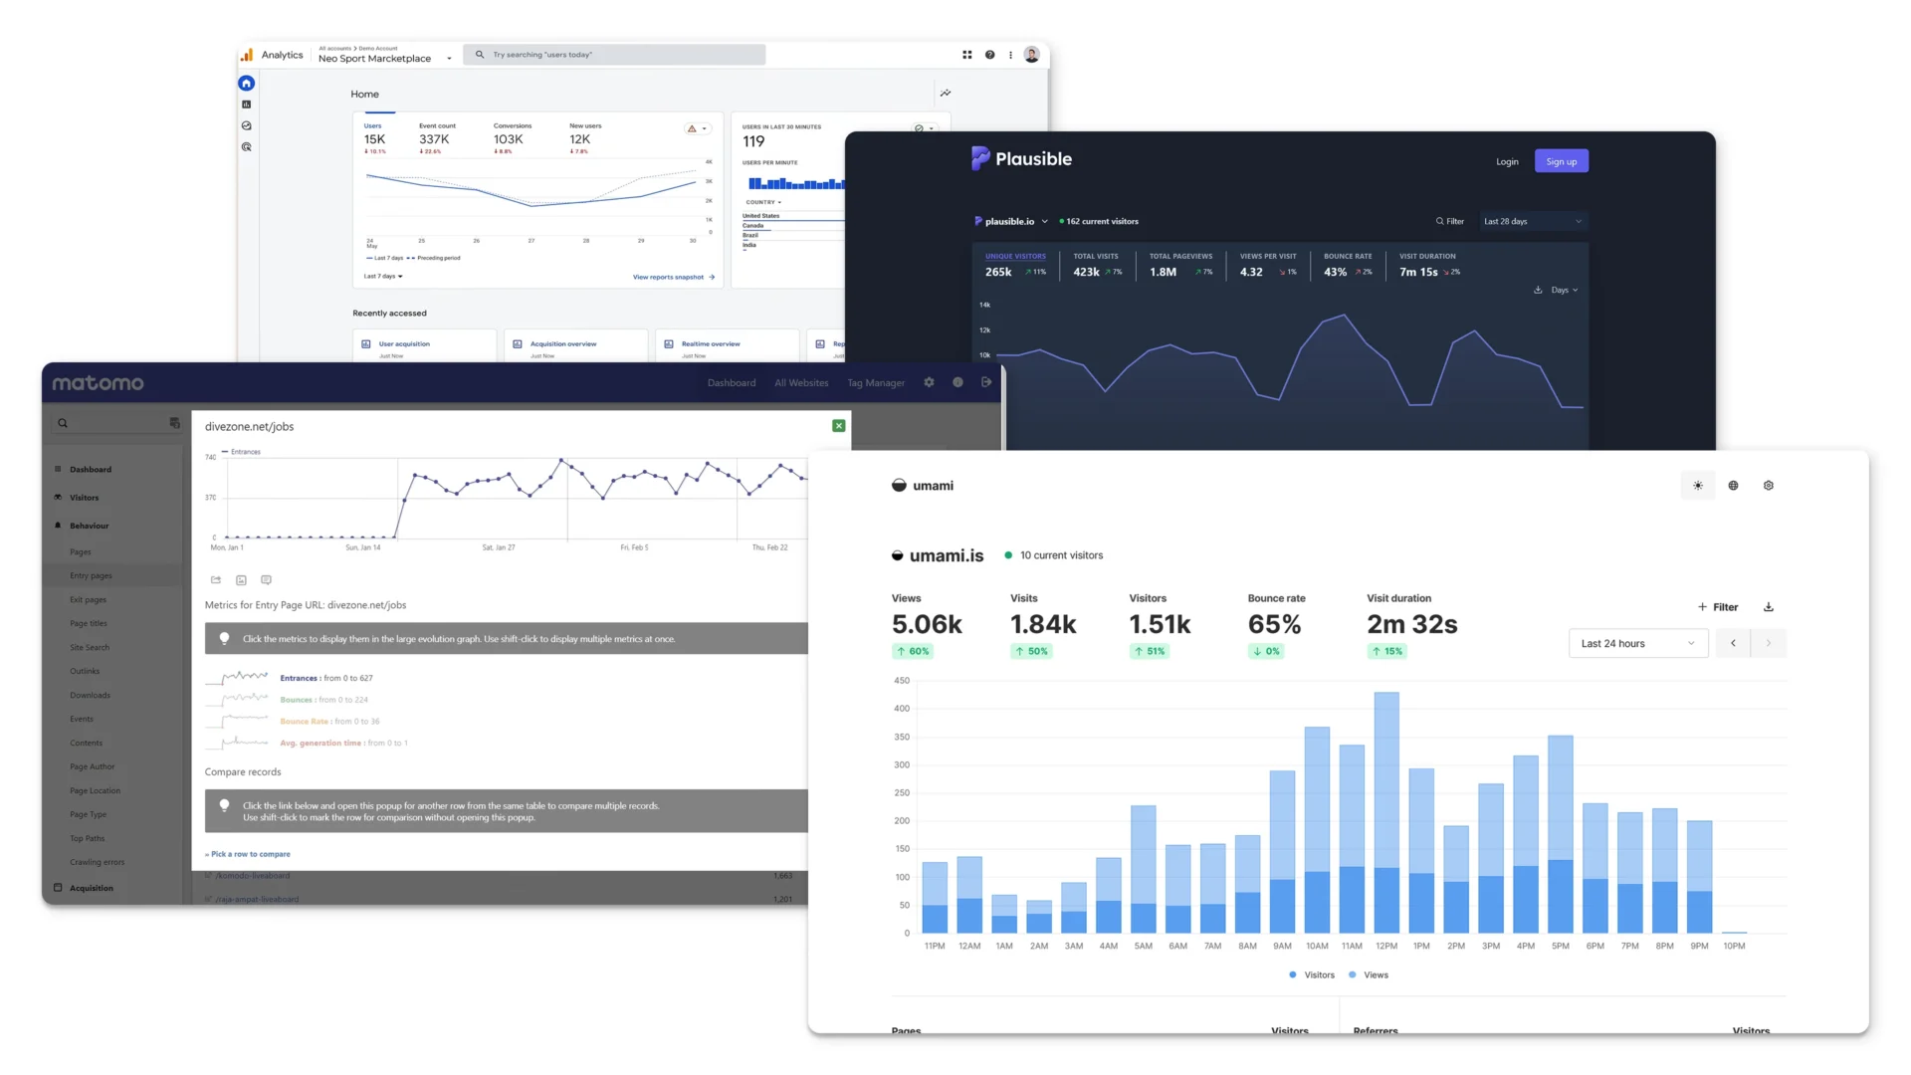Open Matomo Tag Manager menu
1911x1075 pixels.
tap(876, 383)
